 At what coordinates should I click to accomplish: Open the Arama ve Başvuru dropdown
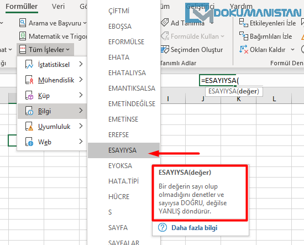click(x=85, y=23)
